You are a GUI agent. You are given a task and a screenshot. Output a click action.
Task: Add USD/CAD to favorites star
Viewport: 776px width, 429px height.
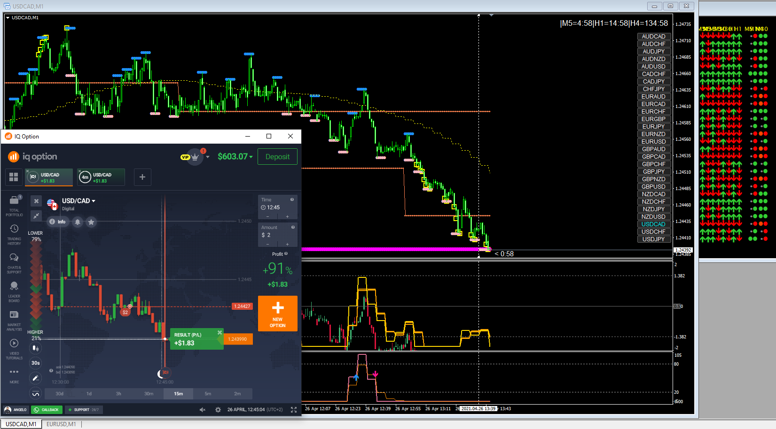91,222
